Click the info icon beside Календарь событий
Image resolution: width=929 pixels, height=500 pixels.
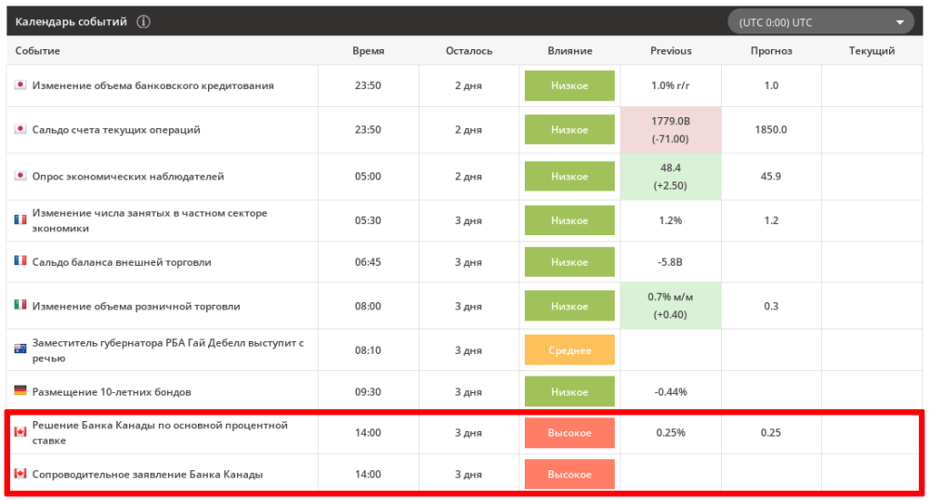click(143, 22)
